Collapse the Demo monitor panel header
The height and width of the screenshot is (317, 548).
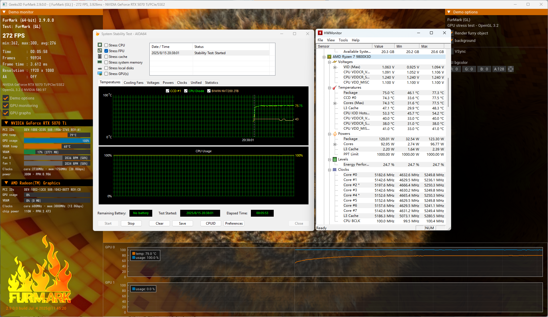4,12
